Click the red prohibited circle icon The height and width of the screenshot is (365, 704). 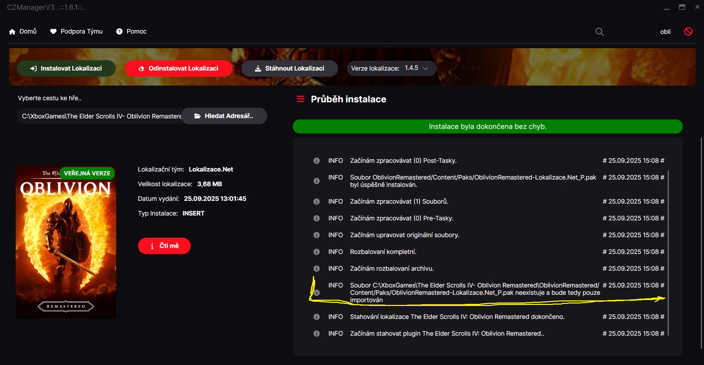[688, 31]
